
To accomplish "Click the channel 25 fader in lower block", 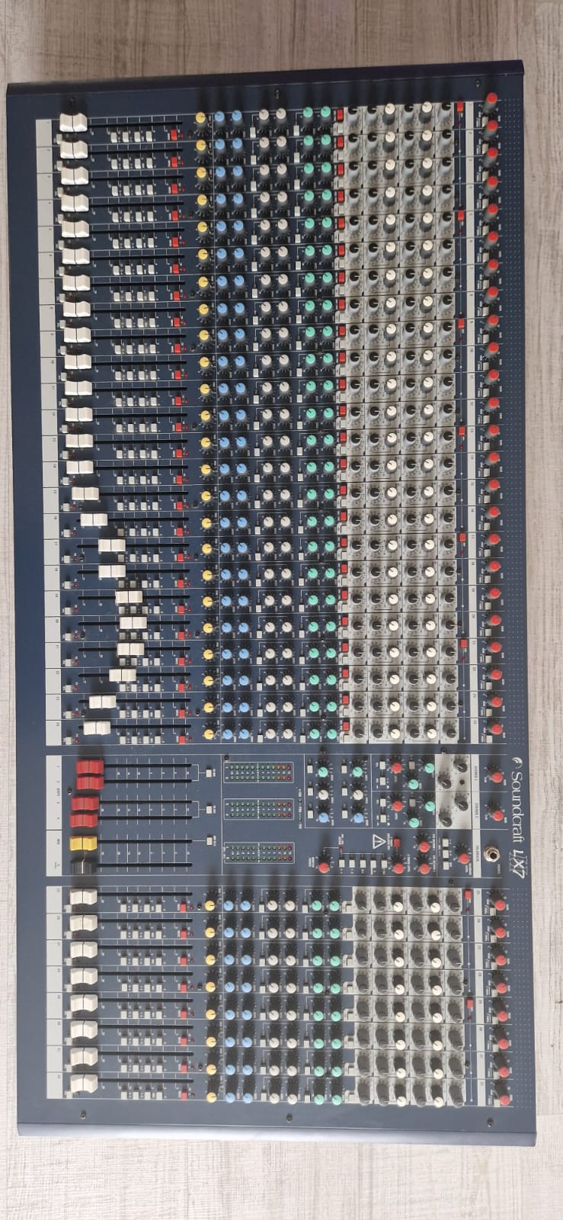I will click(84, 897).
